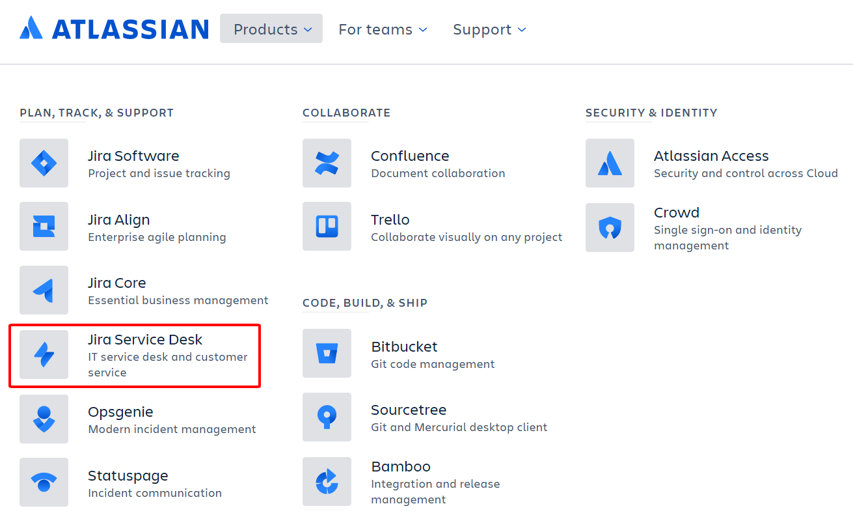
Task: Click the Atlassian logo
Action: point(114,28)
